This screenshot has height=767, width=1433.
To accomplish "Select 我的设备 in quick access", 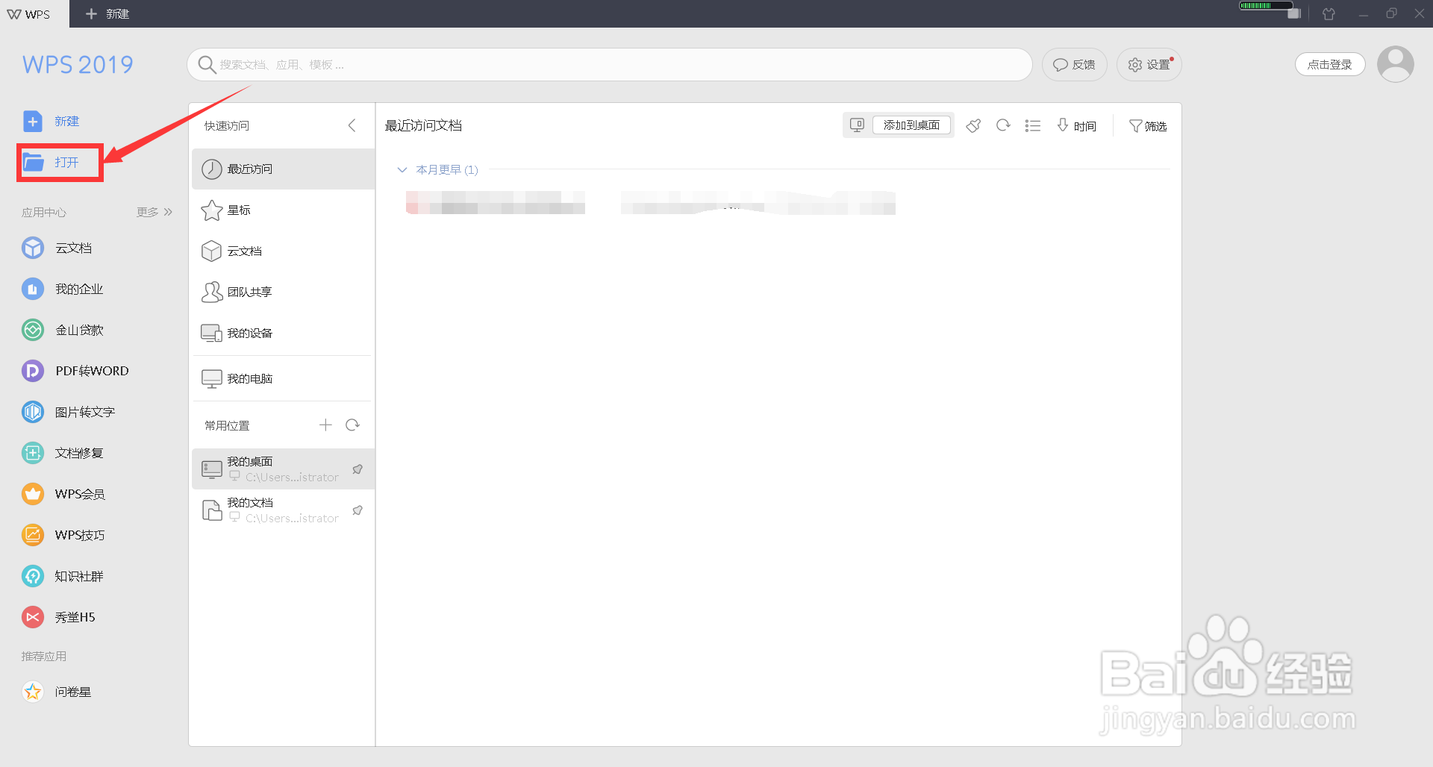I will tap(283, 334).
